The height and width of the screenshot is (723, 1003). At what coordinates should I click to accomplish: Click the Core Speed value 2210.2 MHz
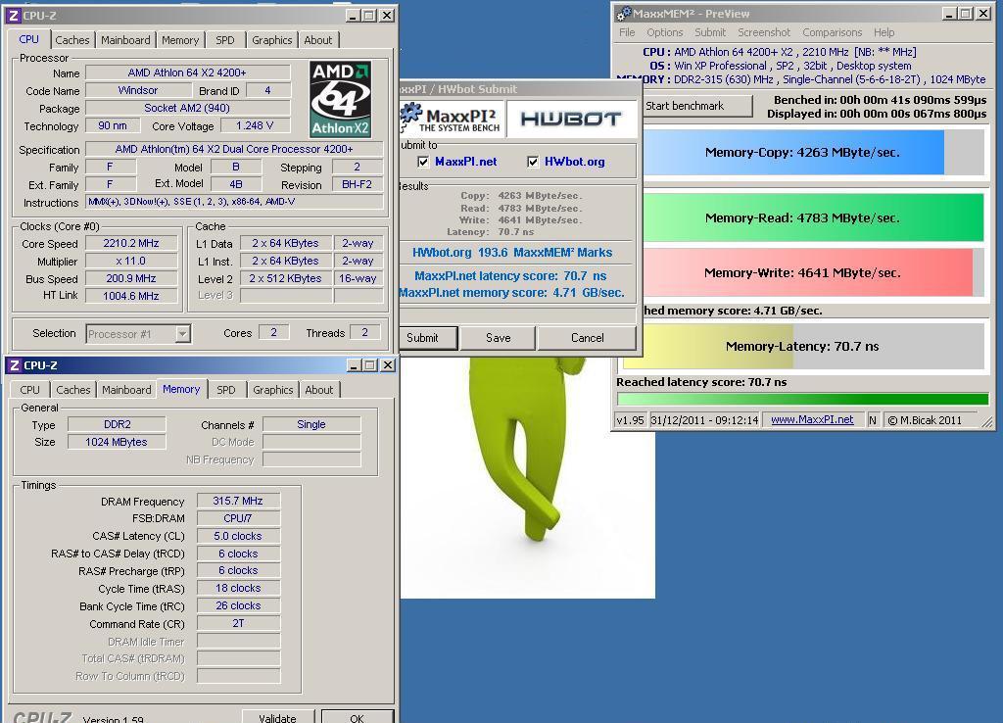pos(131,243)
